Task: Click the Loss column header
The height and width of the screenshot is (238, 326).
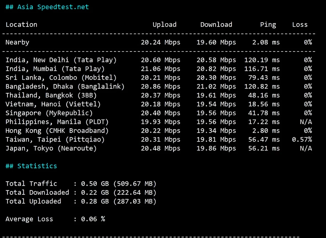Action: (x=300, y=25)
